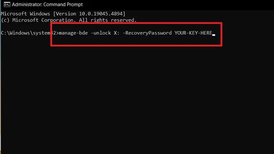The height and width of the screenshot is (154, 274).
Task: Click the '-unlock' parameter in the command
Action: [x=101, y=33]
